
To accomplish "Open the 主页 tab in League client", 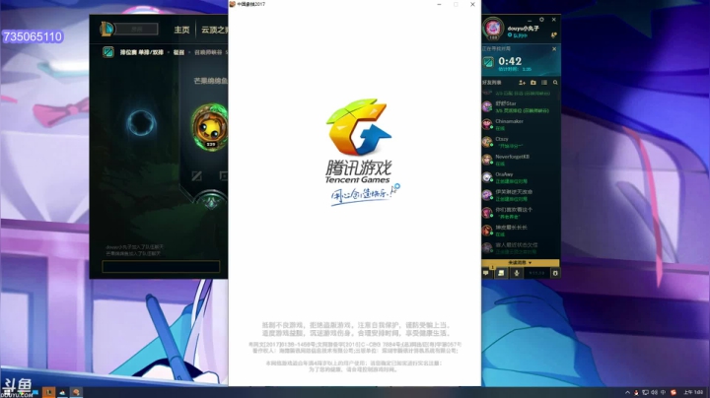I will (181, 30).
